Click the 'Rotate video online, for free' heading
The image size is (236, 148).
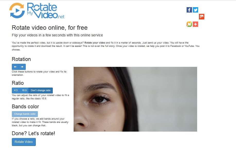(50, 28)
